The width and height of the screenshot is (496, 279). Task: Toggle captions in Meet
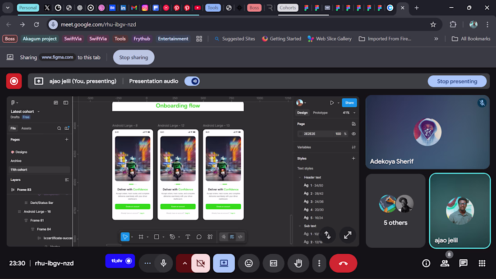coord(273,263)
